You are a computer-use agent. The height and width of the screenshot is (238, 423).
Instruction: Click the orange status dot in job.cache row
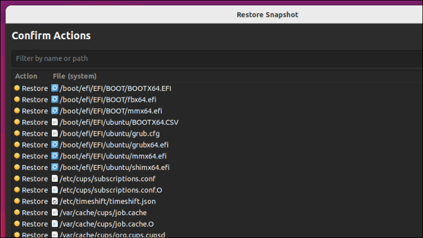pyautogui.click(x=17, y=212)
